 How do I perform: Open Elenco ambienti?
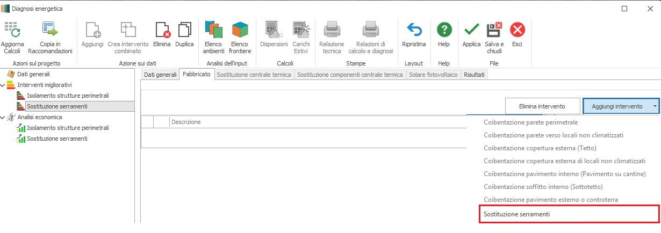click(213, 30)
